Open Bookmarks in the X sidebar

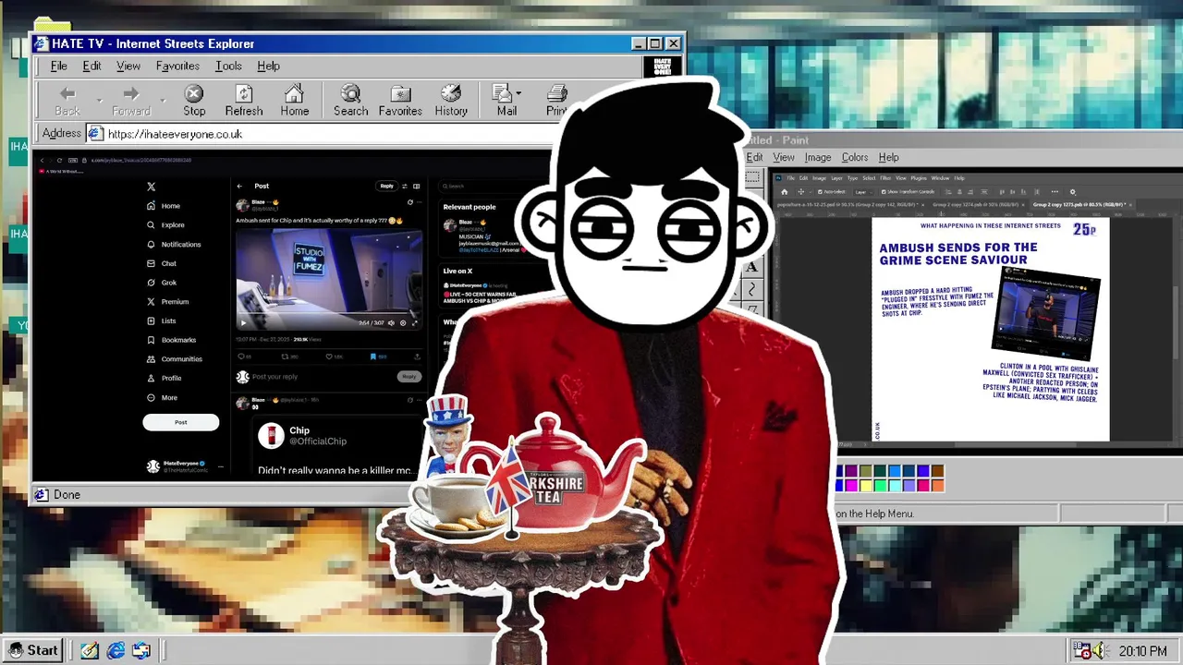(x=172, y=340)
